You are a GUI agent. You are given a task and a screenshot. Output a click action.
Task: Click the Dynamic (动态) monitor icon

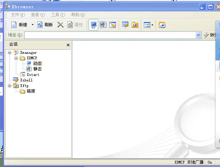pyautogui.click(x=29, y=63)
